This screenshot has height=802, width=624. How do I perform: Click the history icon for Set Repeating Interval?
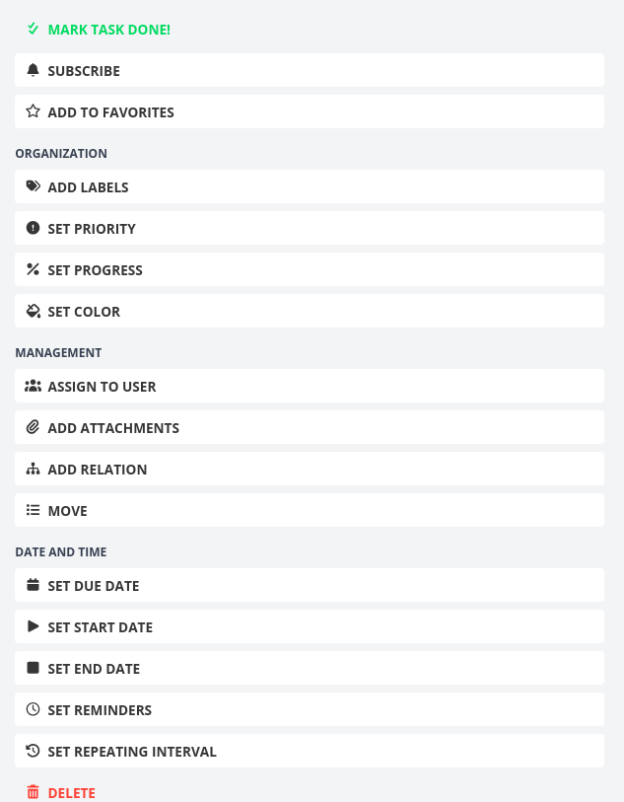[33, 752]
